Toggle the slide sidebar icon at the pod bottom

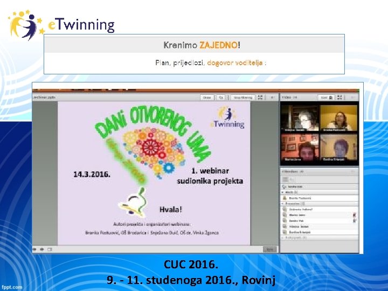point(50,249)
